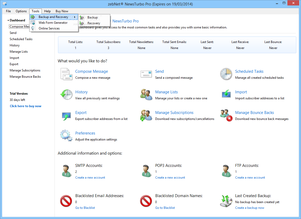
Task: Click the 'Click here to buy now' link
Action: pos(26,106)
